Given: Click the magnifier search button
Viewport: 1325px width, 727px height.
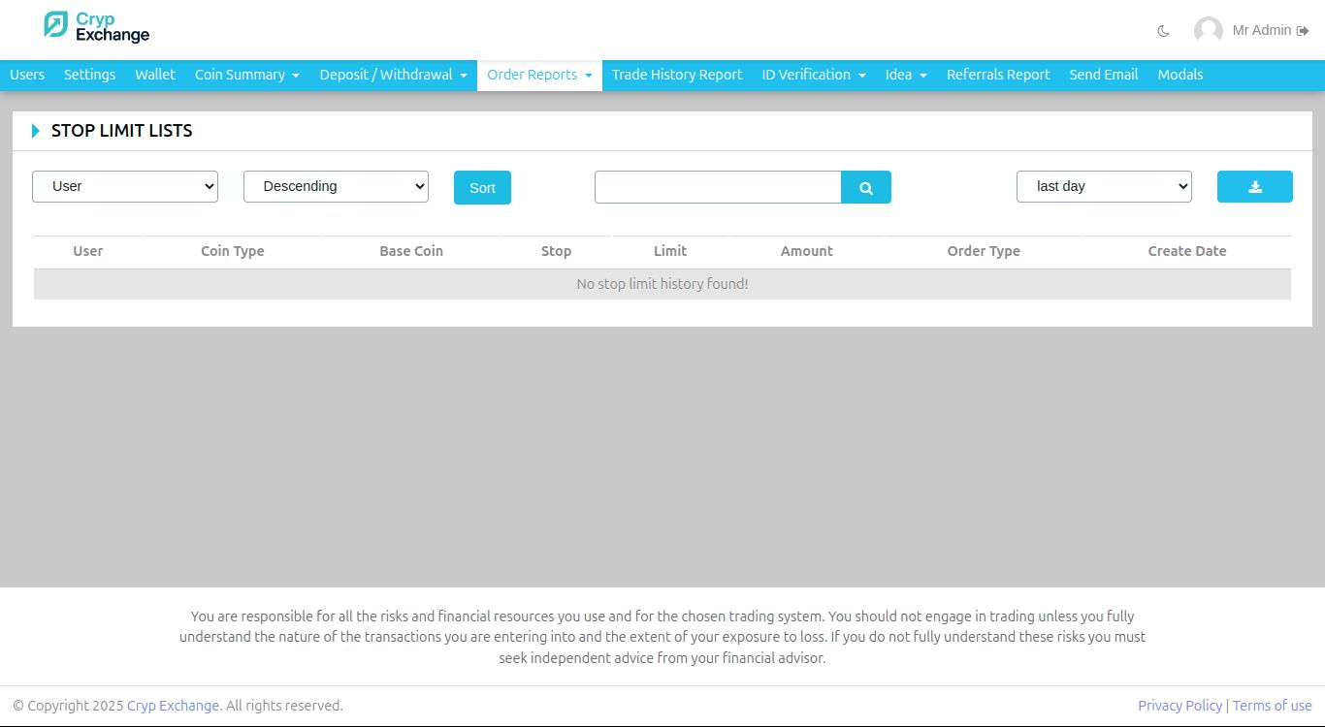Looking at the screenshot, I should 866,187.
